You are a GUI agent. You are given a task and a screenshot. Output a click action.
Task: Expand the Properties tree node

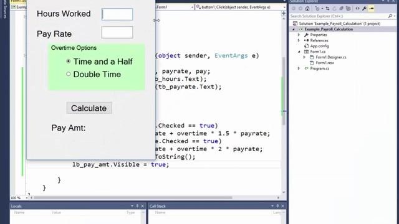[x=299, y=35]
